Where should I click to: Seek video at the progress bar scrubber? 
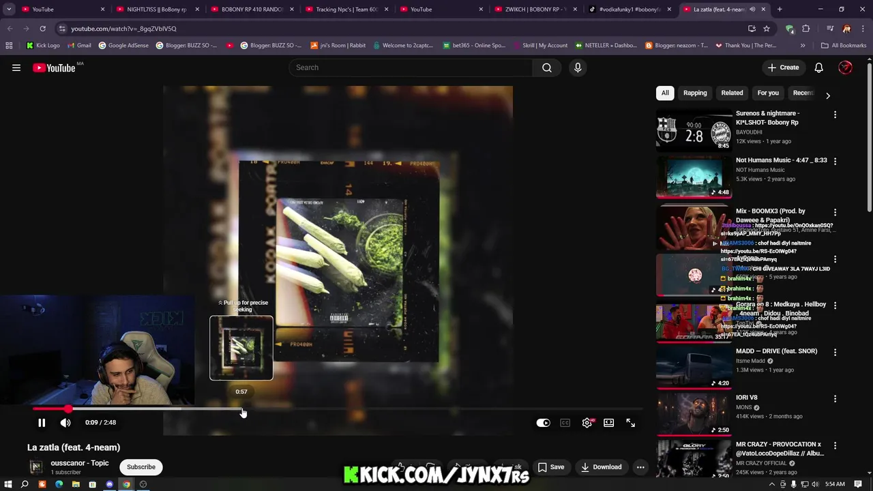click(x=68, y=409)
